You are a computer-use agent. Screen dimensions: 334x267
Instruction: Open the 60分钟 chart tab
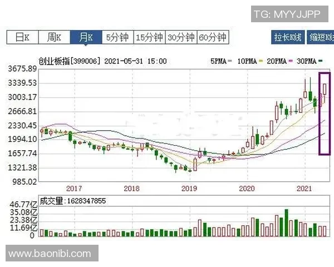pos(213,37)
